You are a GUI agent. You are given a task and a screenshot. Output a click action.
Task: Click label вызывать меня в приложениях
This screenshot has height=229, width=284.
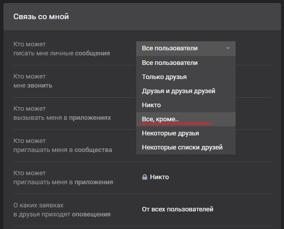[x=62, y=117]
